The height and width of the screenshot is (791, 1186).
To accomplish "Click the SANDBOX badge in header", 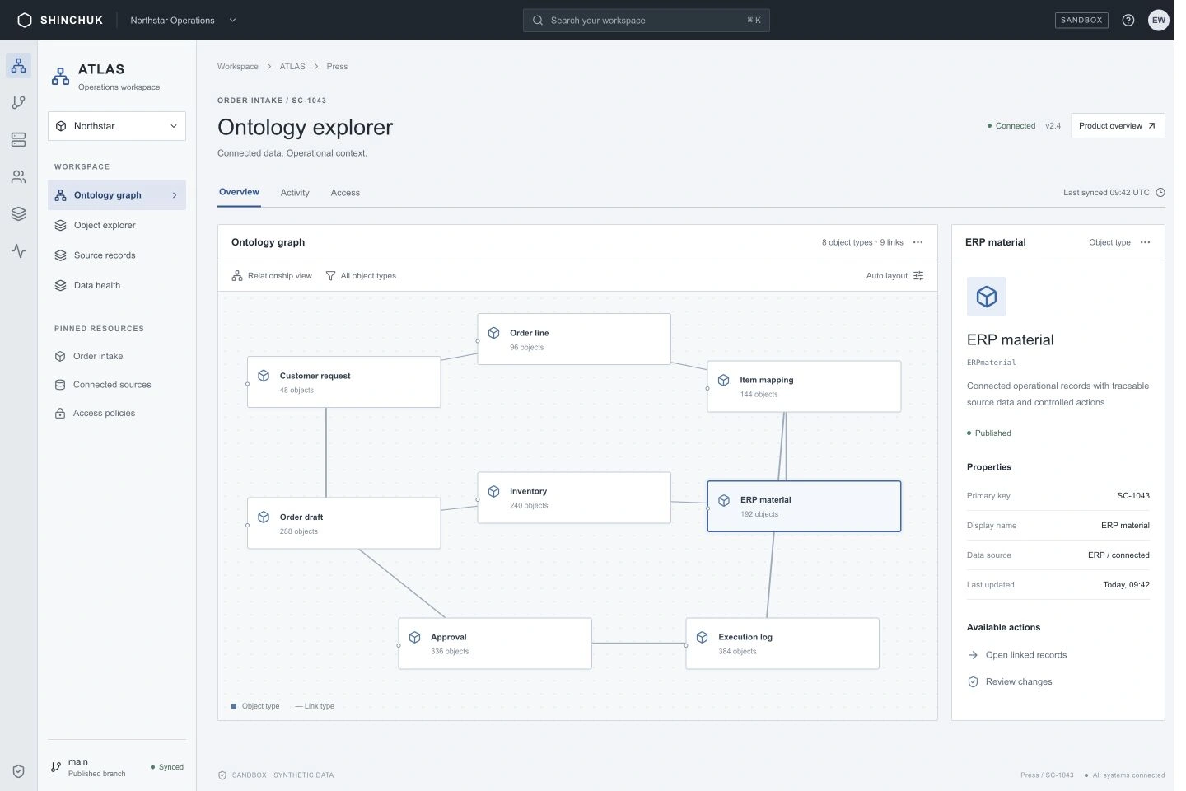I will 1081,20.
